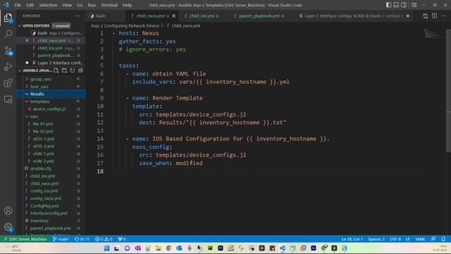Open notifications bell in status bar
This screenshot has height=254, width=451.
click(443, 239)
